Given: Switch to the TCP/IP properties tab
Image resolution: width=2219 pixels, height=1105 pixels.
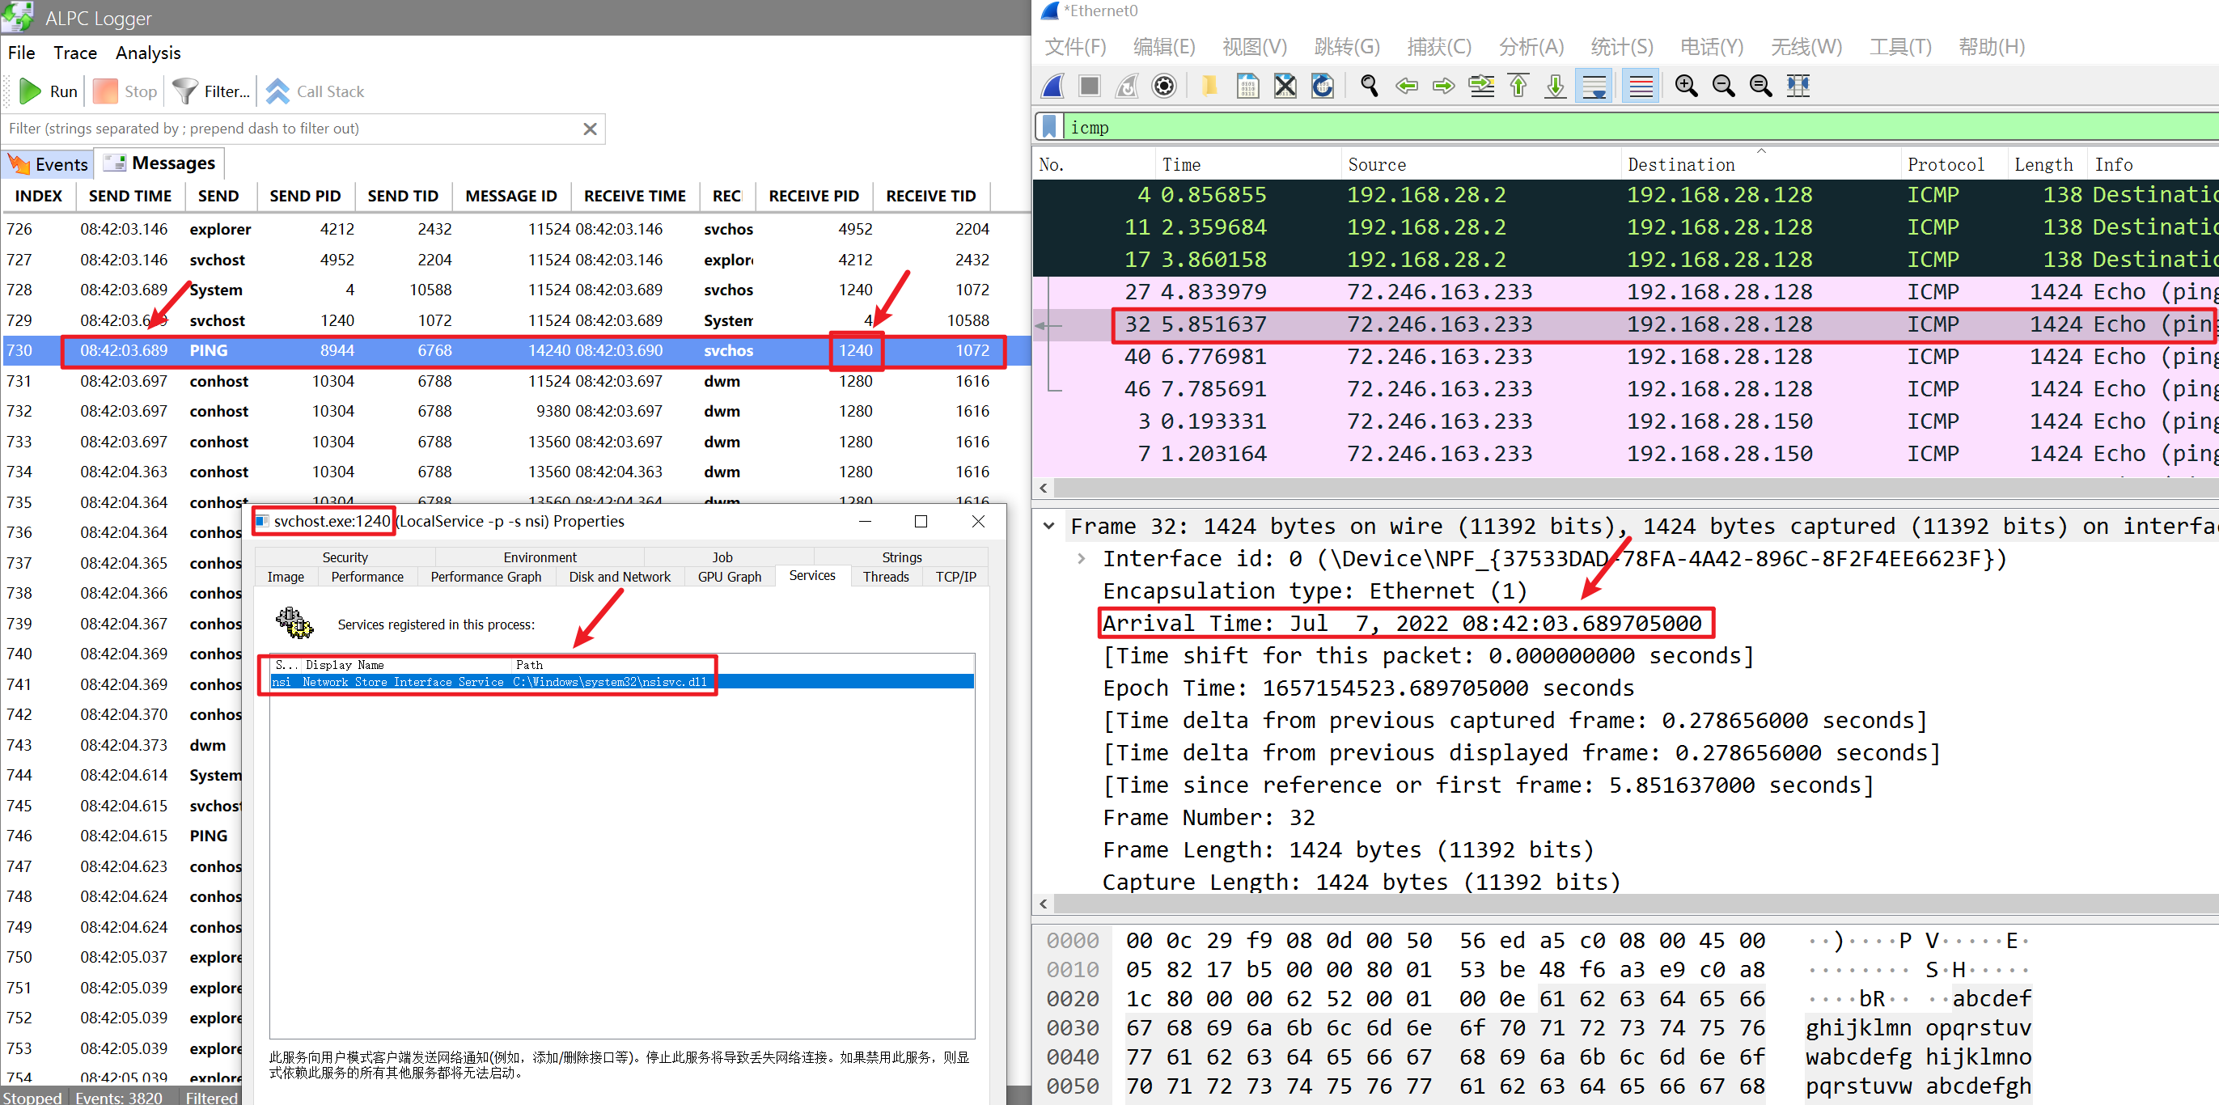Looking at the screenshot, I should (x=955, y=577).
